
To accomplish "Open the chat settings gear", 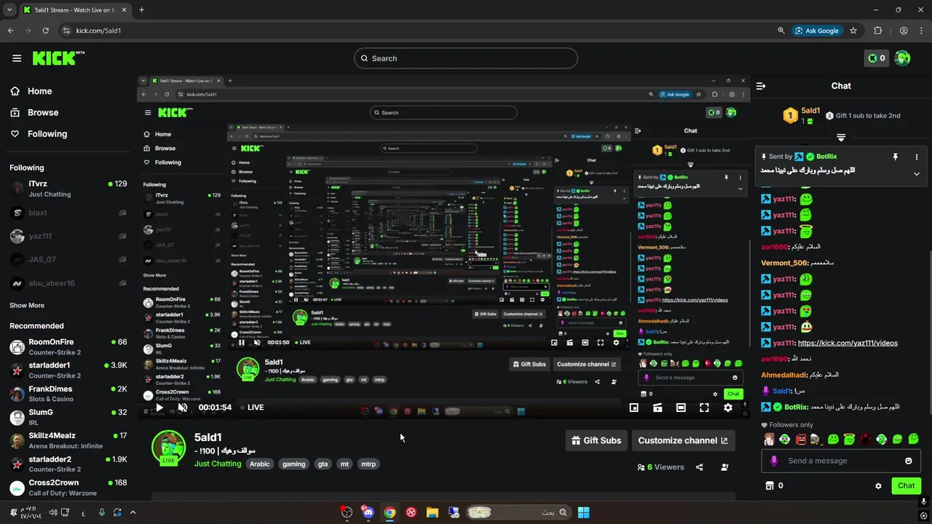I will (x=878, y=485).
